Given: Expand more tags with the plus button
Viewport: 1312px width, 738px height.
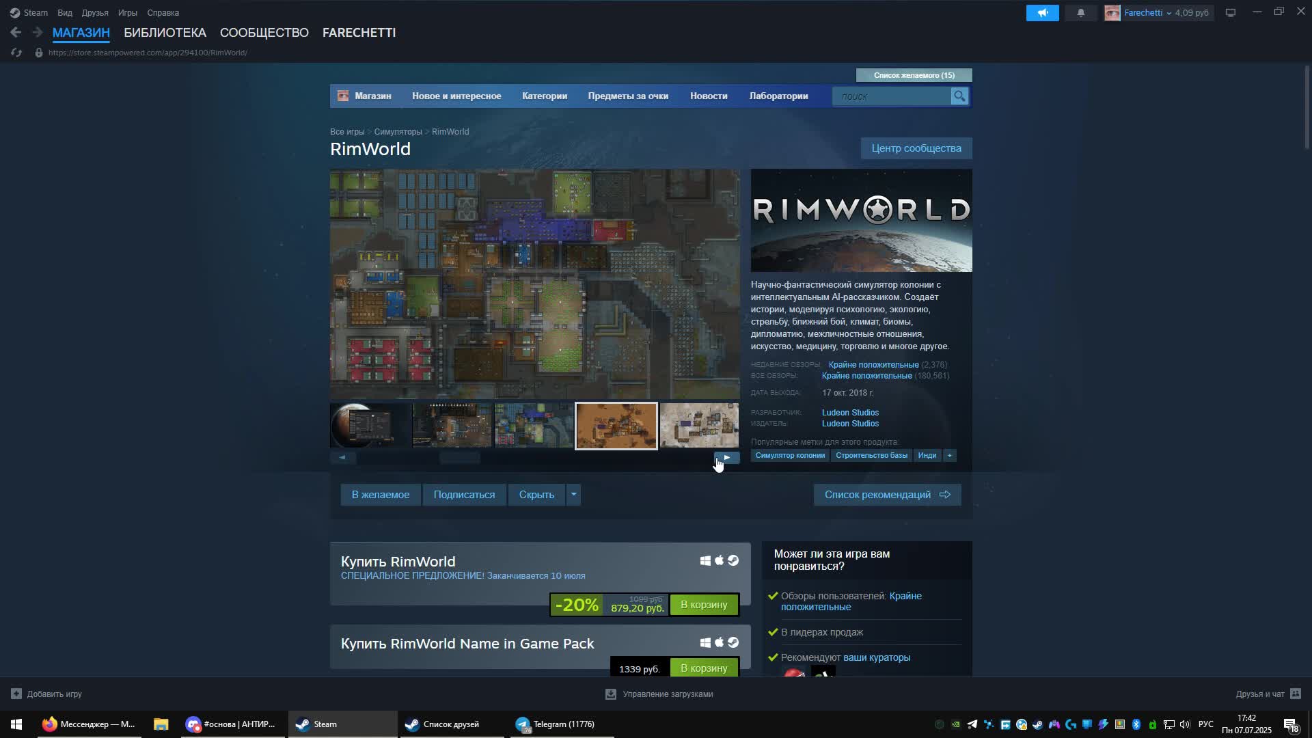Looking at the screenshot, I should (x=949, y=456).
